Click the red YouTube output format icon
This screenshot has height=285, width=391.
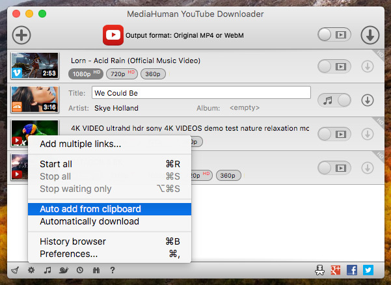pos(113,35)
